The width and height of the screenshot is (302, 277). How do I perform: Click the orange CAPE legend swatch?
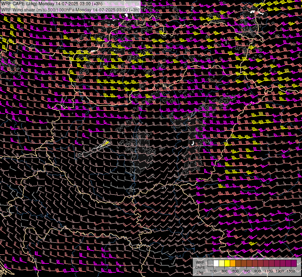tap(233, 263)
